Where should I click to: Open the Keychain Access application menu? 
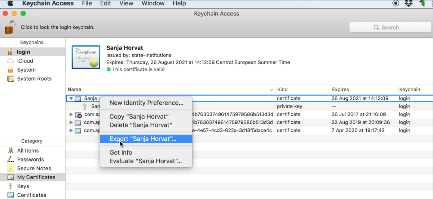click(48, 4)
